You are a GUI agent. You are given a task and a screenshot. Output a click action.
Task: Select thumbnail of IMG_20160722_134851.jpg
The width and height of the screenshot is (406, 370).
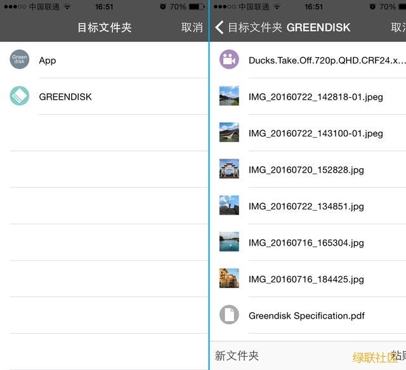229,206
